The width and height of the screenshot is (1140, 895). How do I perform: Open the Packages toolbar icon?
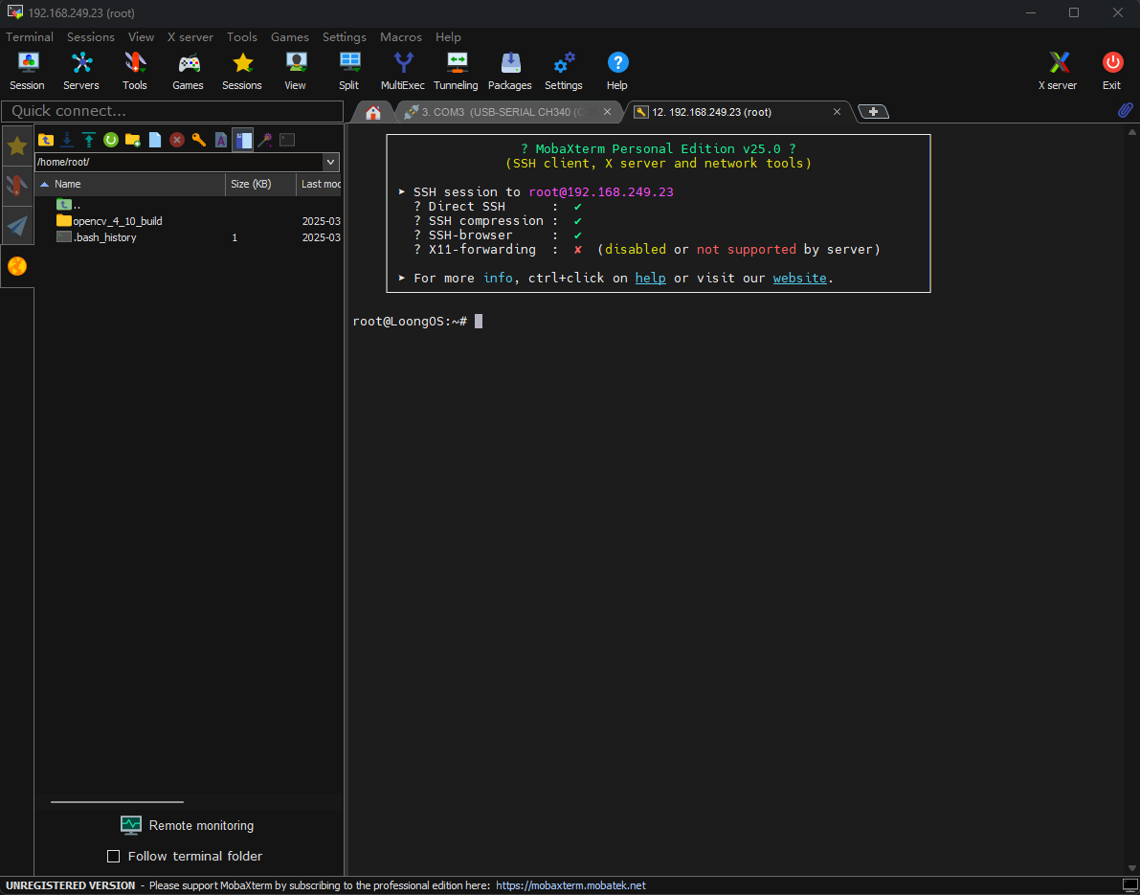pyautogui.click(x=509, y=71)
